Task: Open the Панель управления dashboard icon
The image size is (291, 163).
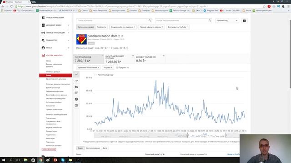Action: 43,18
